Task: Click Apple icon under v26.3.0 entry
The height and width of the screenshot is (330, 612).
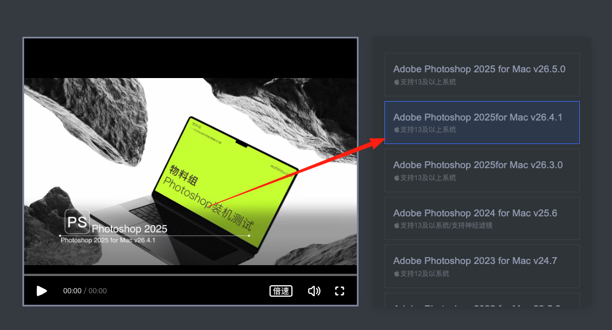Action: 397,178
